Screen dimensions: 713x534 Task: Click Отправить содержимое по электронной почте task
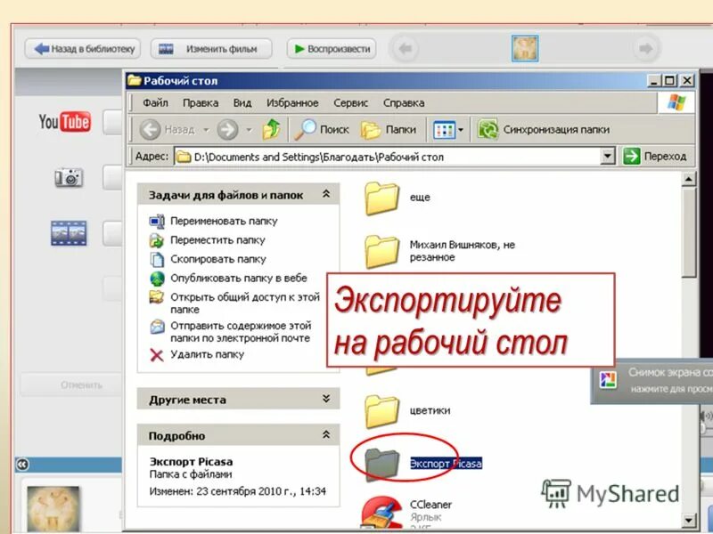[x=231, y=331]
